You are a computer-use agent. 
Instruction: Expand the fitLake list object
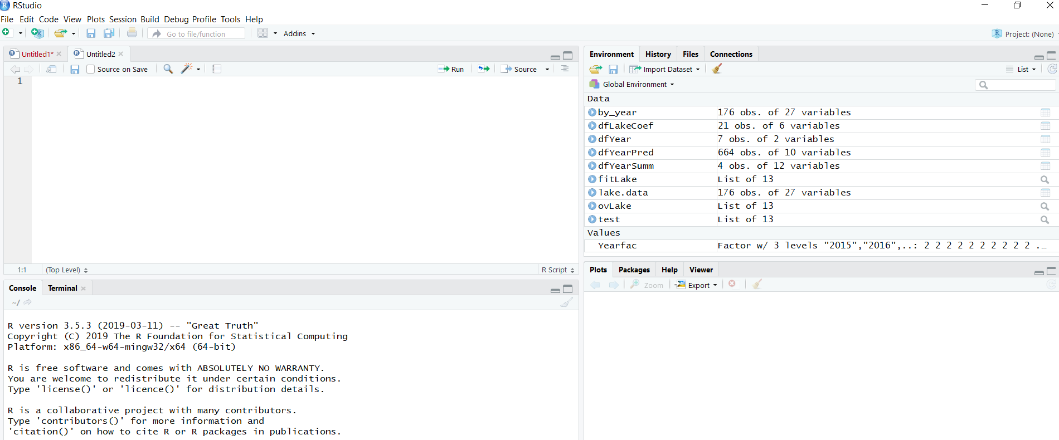pos(592,179)
